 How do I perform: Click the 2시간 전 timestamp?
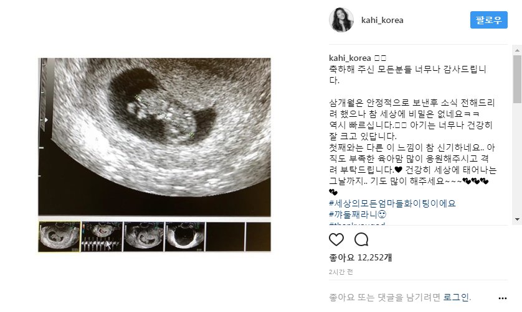click(341, 272)
